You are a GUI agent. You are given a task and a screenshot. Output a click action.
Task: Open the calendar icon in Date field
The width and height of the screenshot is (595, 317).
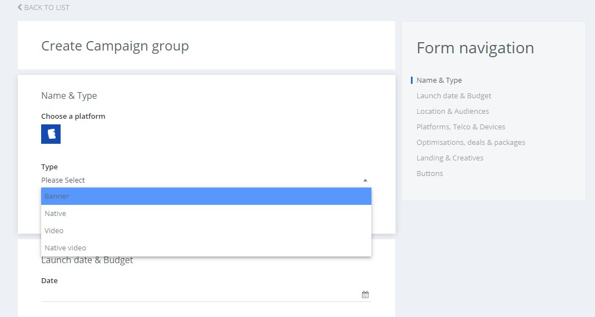click(365, 294)
